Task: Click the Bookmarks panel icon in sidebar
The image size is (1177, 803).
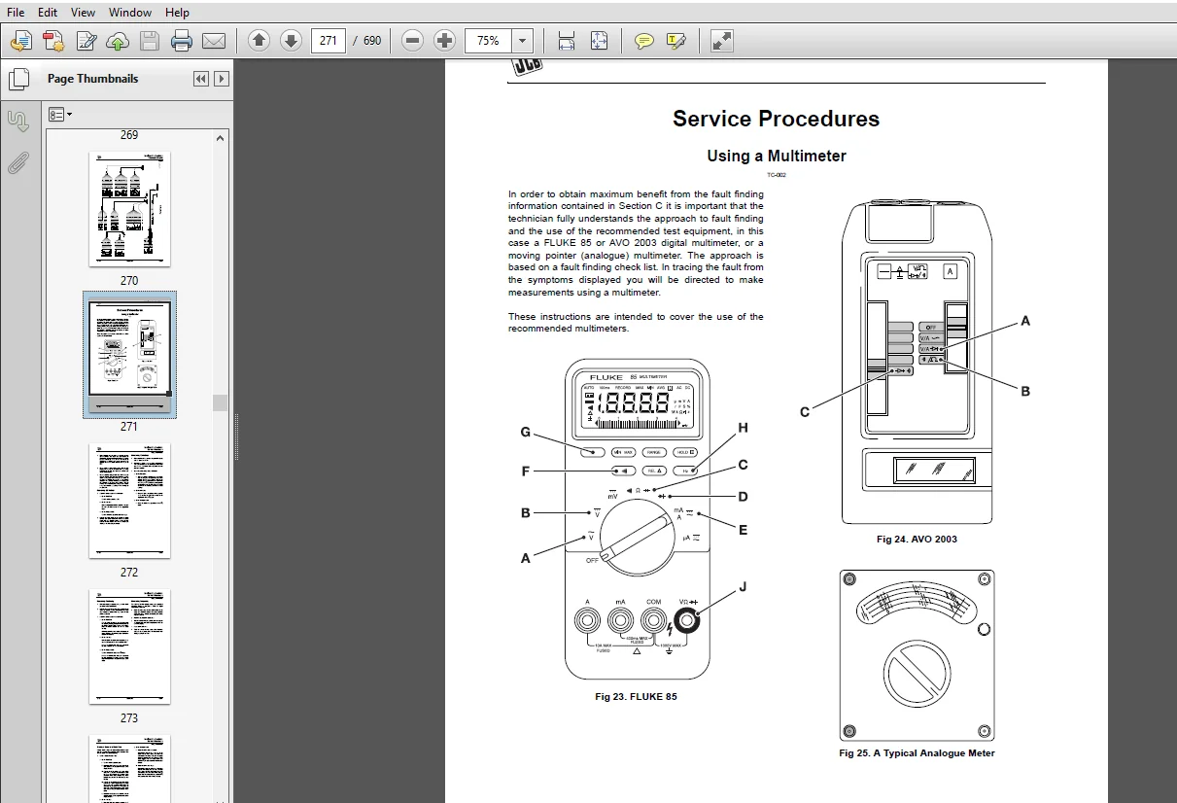Action: point(18,122)
